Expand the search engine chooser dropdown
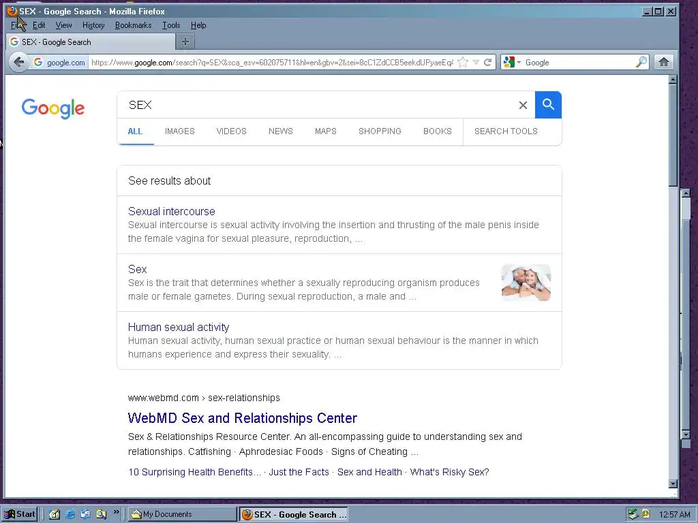The height and width of the screenshot is (523, 698). [519, 62]
